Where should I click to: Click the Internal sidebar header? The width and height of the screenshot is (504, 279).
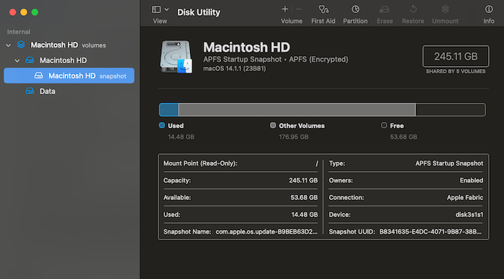[19, 32]
